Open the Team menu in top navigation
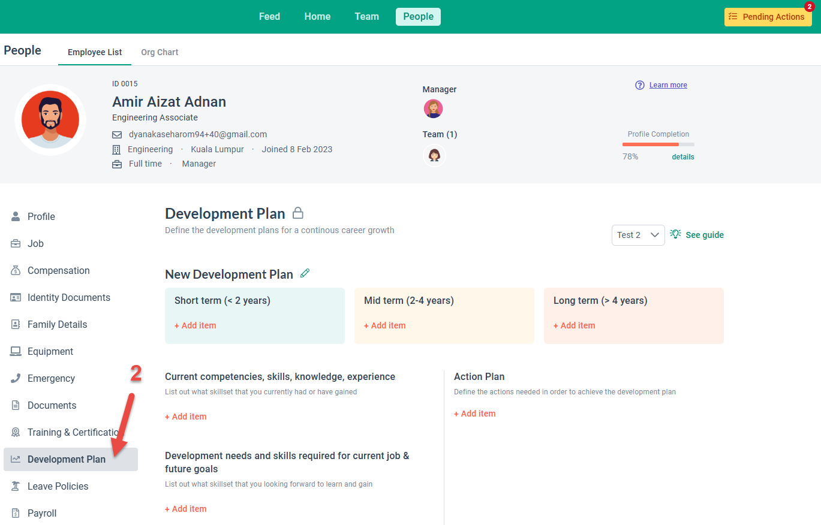 click(x=366, y=17)
